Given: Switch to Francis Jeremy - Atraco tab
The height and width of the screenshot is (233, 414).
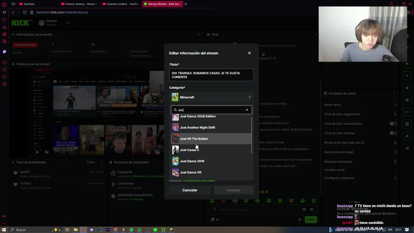Looking at the screenshot, I should 80,4.
